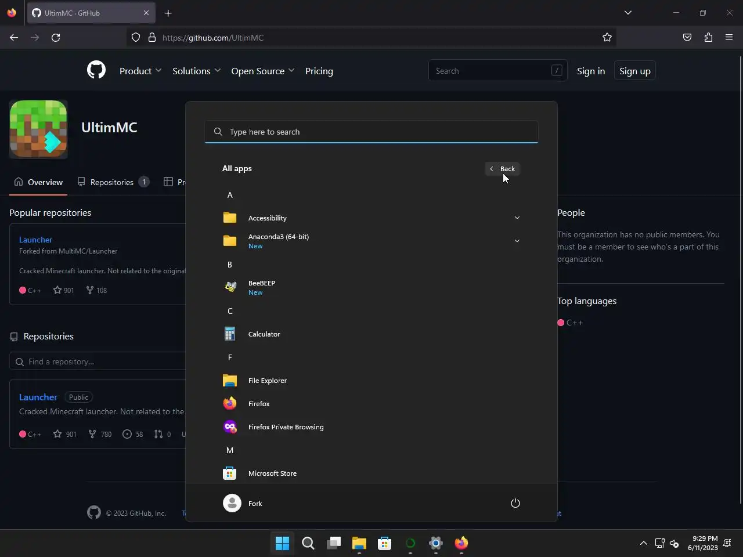Expand the Anaconda3 (64-bit) folder
This screenshot has width=743, height=557.
pos(371,241)
